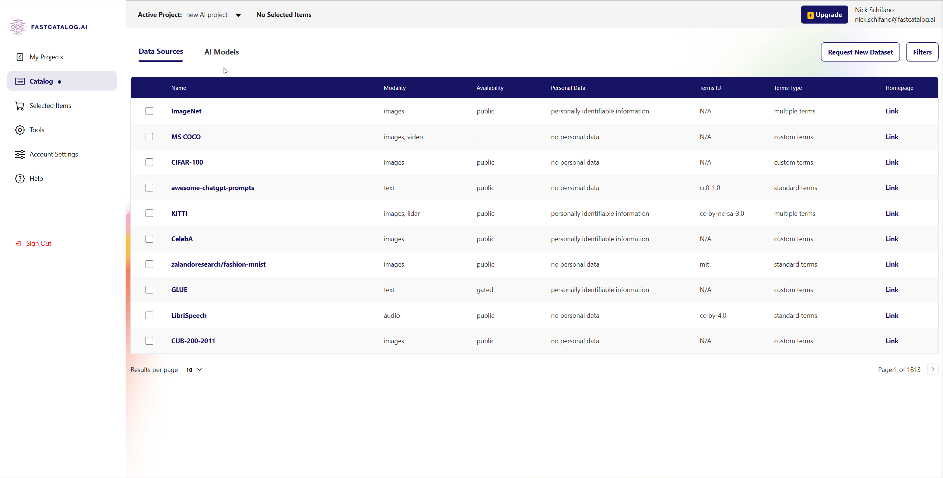
Task: Open Account Settings in the sidebar
Action: [x=54, y=154]
